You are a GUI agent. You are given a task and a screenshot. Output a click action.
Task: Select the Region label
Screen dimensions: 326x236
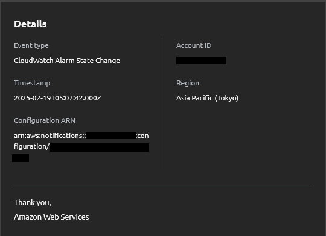(188, 83)
